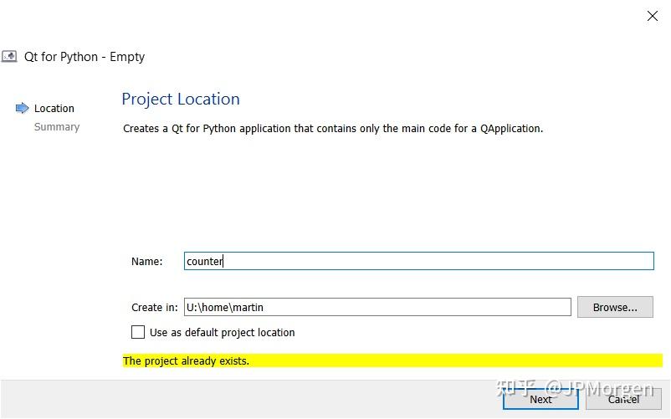Image resolution: width=671 pixels, height=419 pixels.
Task: Click the 知乎 watermark text
Action: (x=515, y=388)
